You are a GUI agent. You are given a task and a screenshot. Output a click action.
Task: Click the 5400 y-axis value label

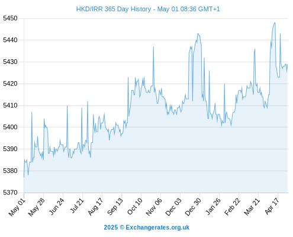[10, 127]
